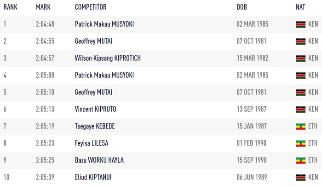
Task: Click the Kenya flag in Vincent KIPRUTO row
Action: pos(300,109)
